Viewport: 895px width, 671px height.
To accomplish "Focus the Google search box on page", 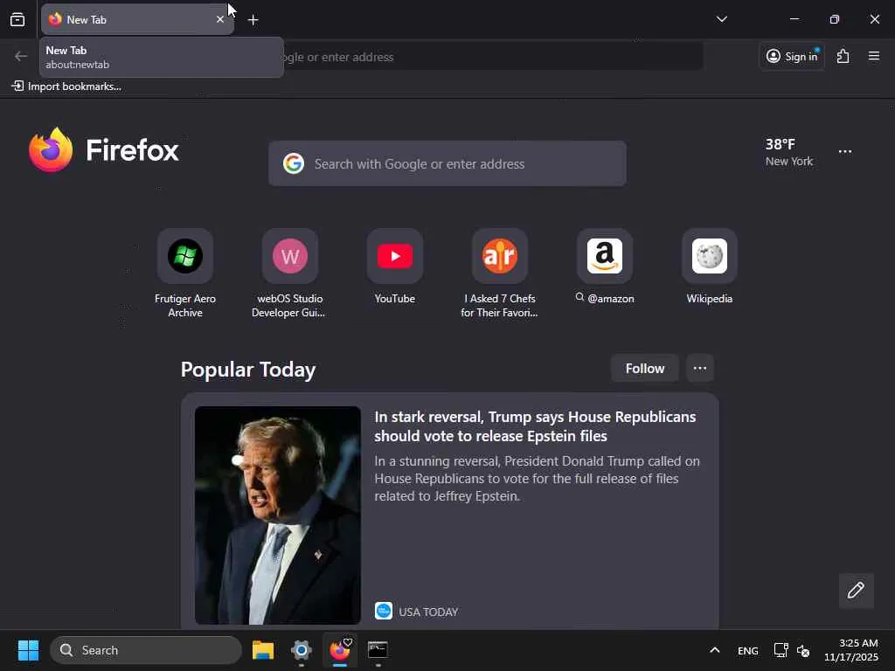I will click(x=447, y=163).
